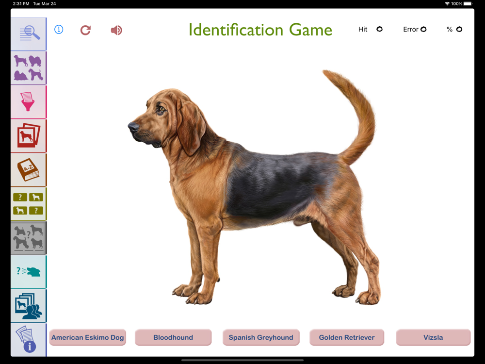Choose the Spanish Greyhound answer
Image resolution: width=485 pixels, height=364 pixels.
pos(261,337)
